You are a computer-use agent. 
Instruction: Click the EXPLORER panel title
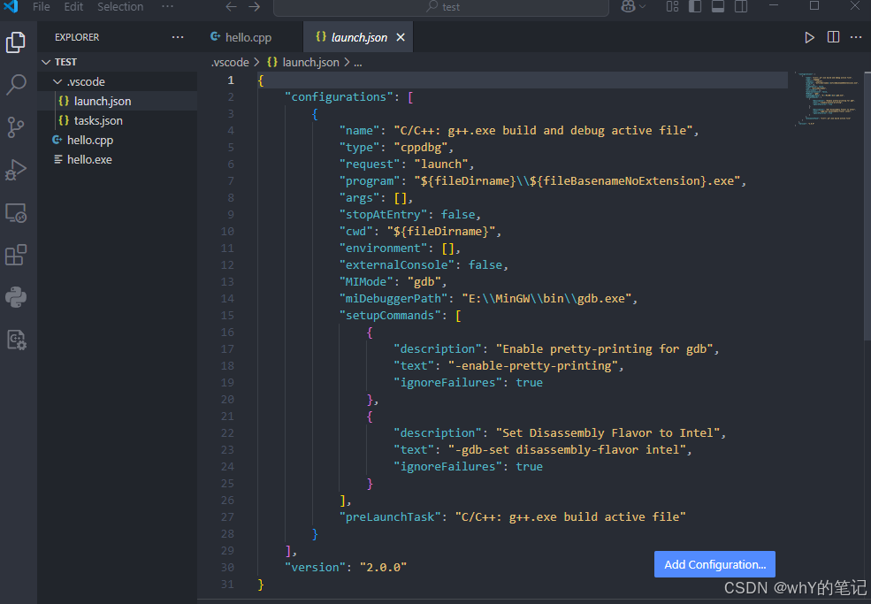tap(77, 37)
